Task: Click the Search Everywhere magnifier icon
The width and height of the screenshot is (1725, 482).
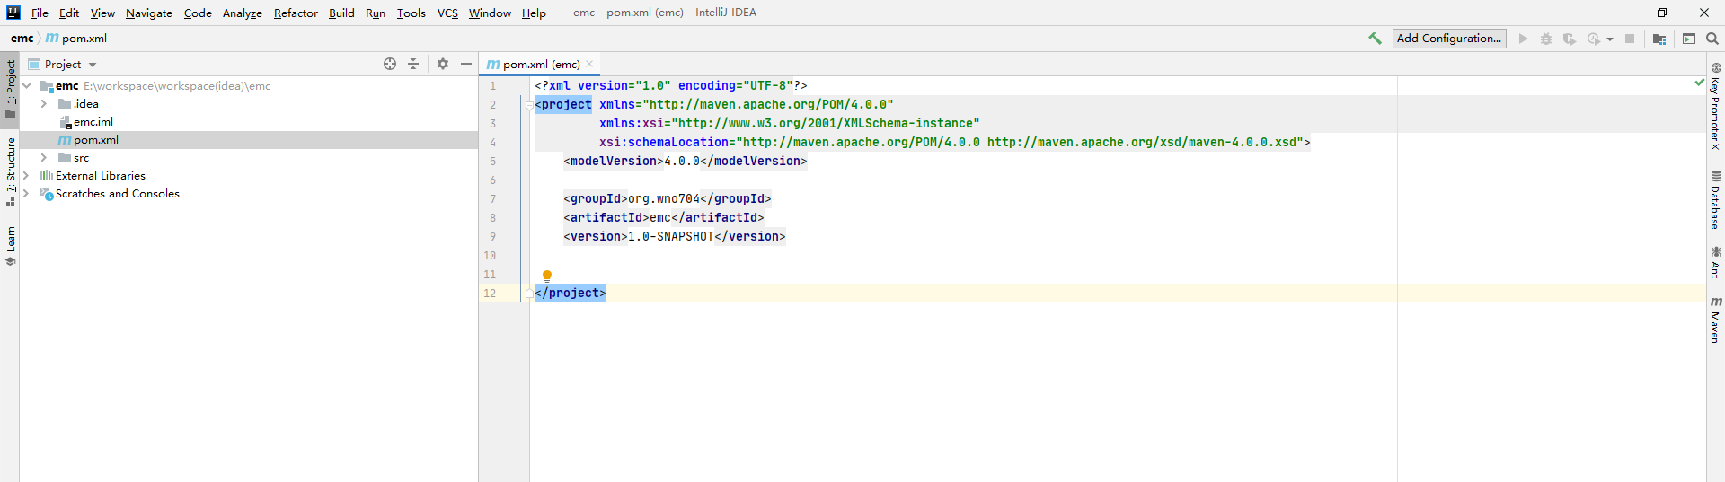Action: 1712,39
